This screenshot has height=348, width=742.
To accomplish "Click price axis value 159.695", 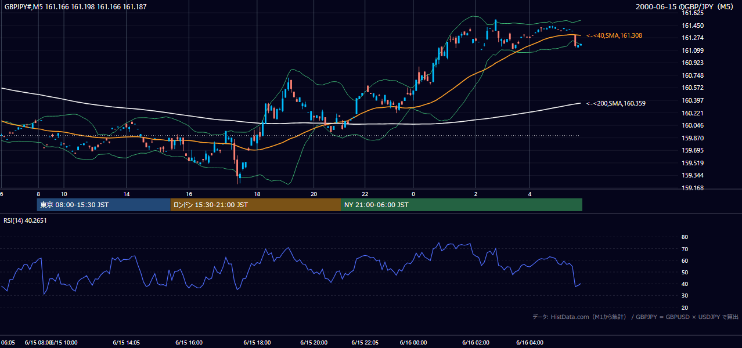I will 693,150.
